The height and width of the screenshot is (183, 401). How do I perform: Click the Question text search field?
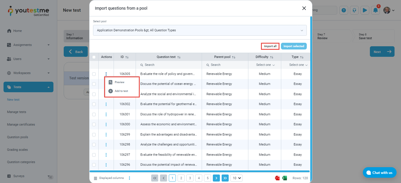tap(169, 65)
